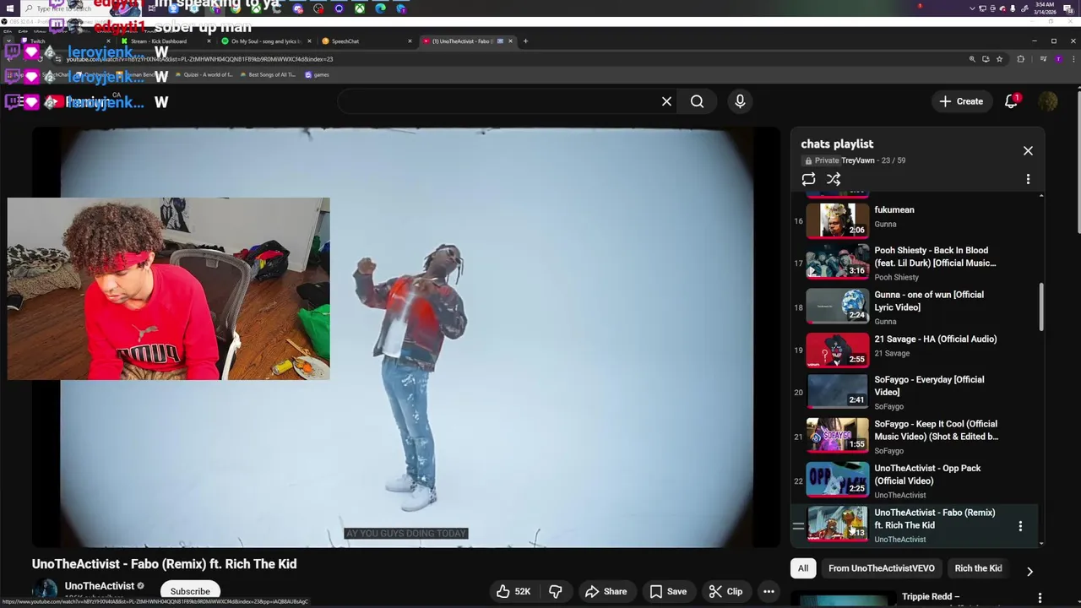Click the YouTube search magnifier button
The height and width of the screenshot is (608, 1081).
point(697,101)
